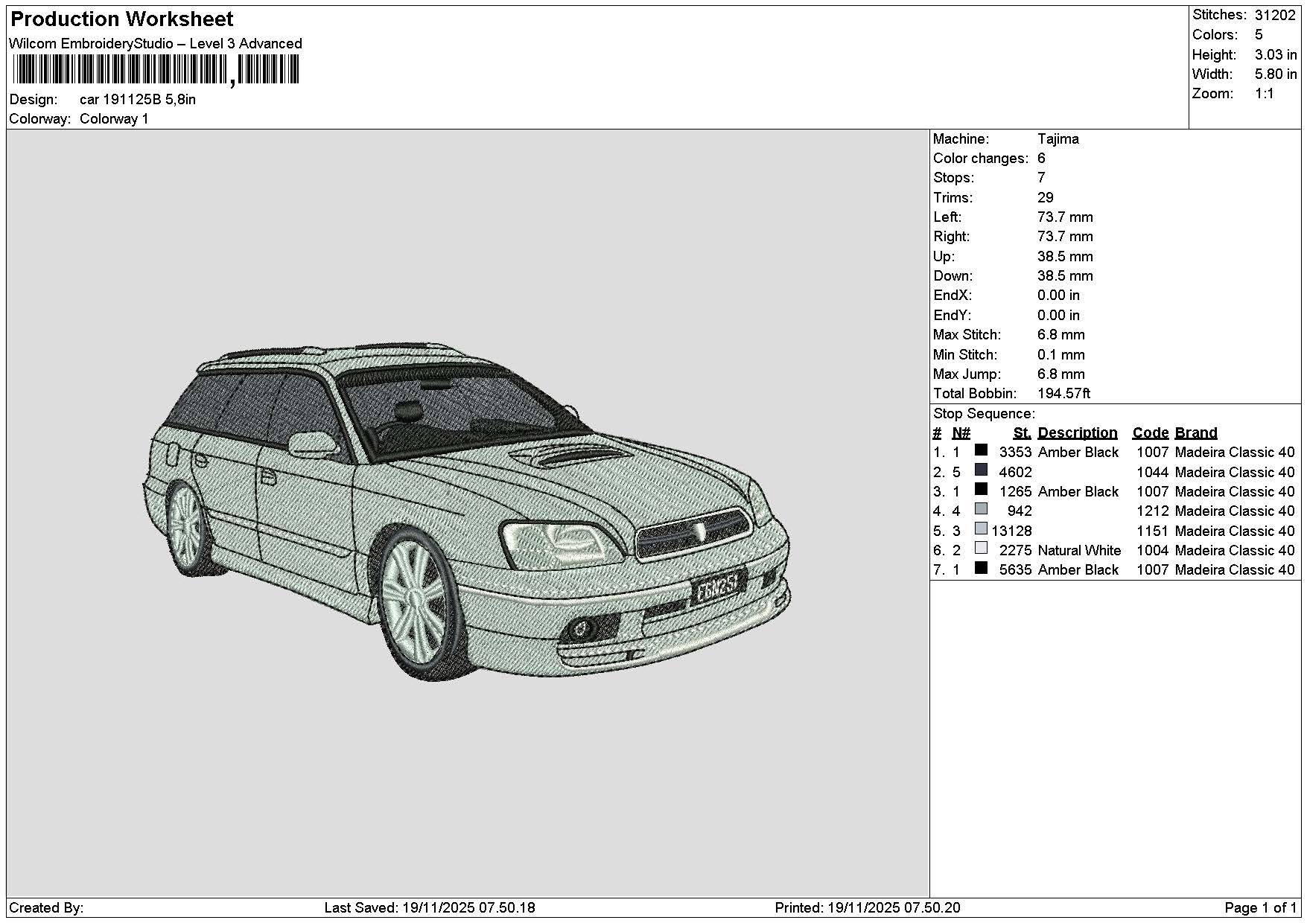Click the 'Created By:' footer label

tap(46, 908)
